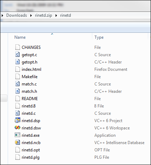Select the match.h header file icon

click(17, 91)
